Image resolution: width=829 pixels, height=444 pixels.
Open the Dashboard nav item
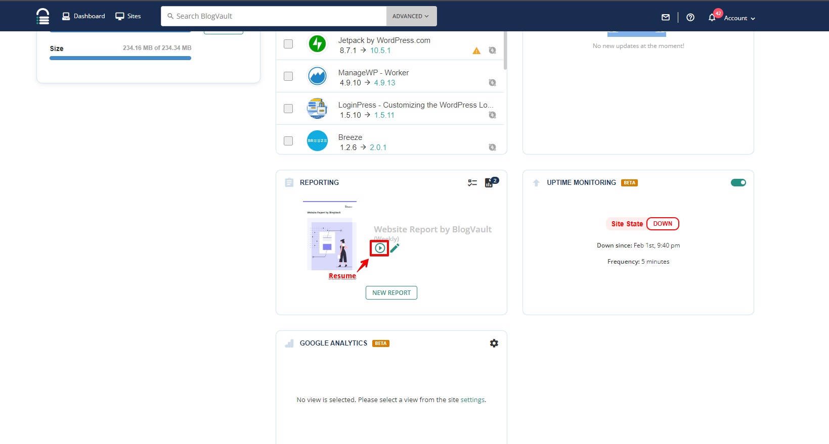pos(83,16)
